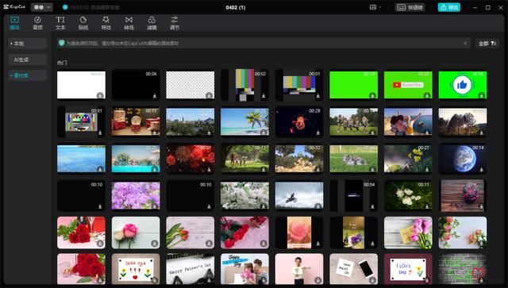Open the 快捷键 shortcuts button

410,7
